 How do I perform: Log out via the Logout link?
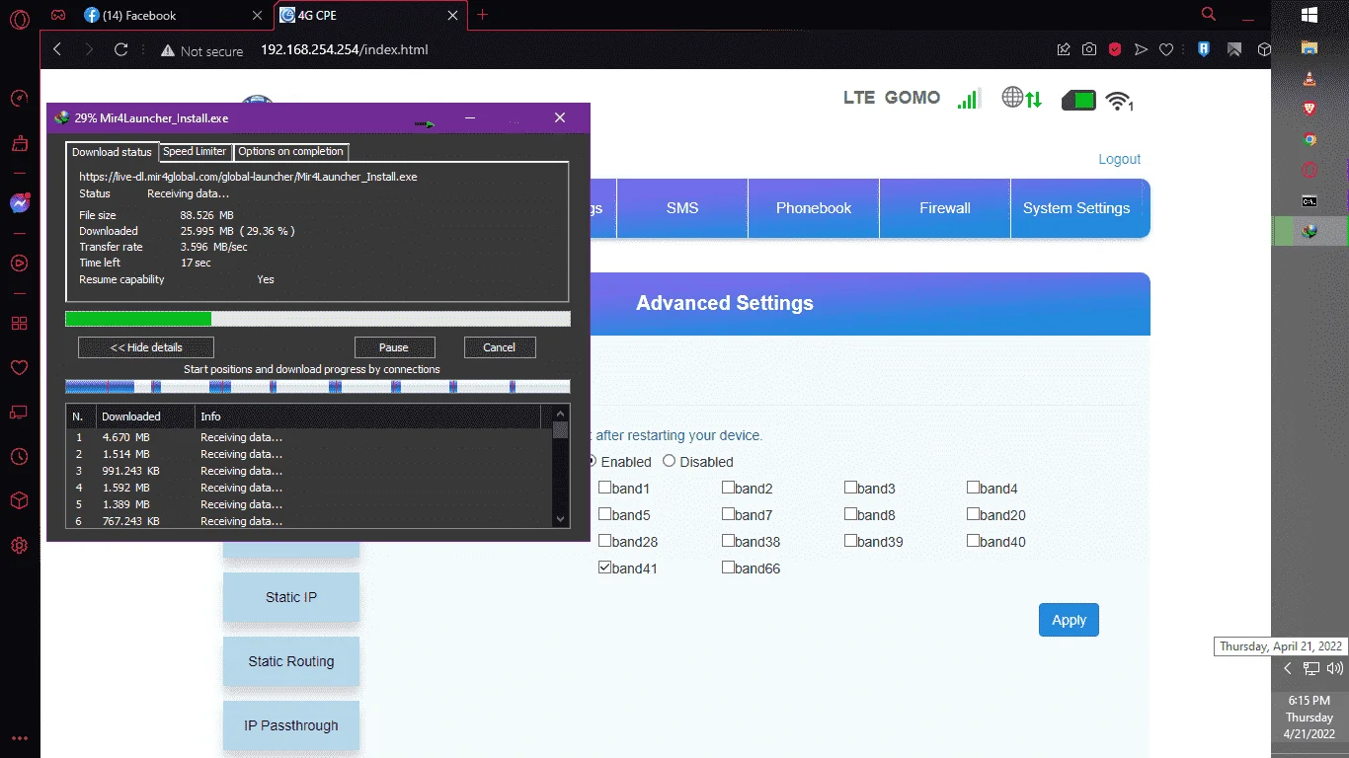[x=1120, y=159]
